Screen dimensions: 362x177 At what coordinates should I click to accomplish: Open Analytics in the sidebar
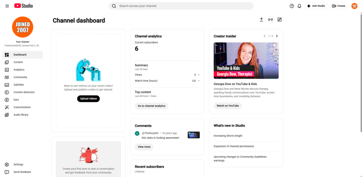coord(23,70)
